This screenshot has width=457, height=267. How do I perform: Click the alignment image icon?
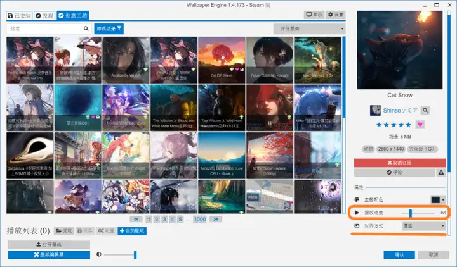pos(357,226)
